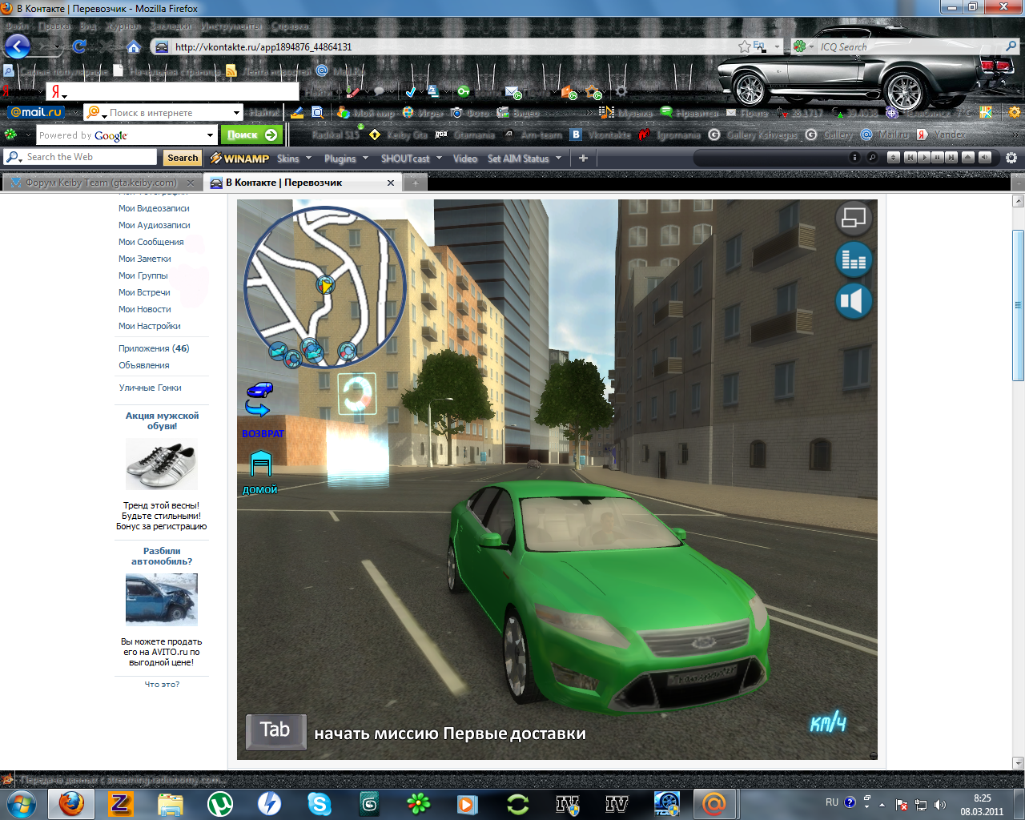The width and height of the screenshot is (1025, 820).
Task: Open Уличные Гонки link
Action: click(x=151, y=388)
